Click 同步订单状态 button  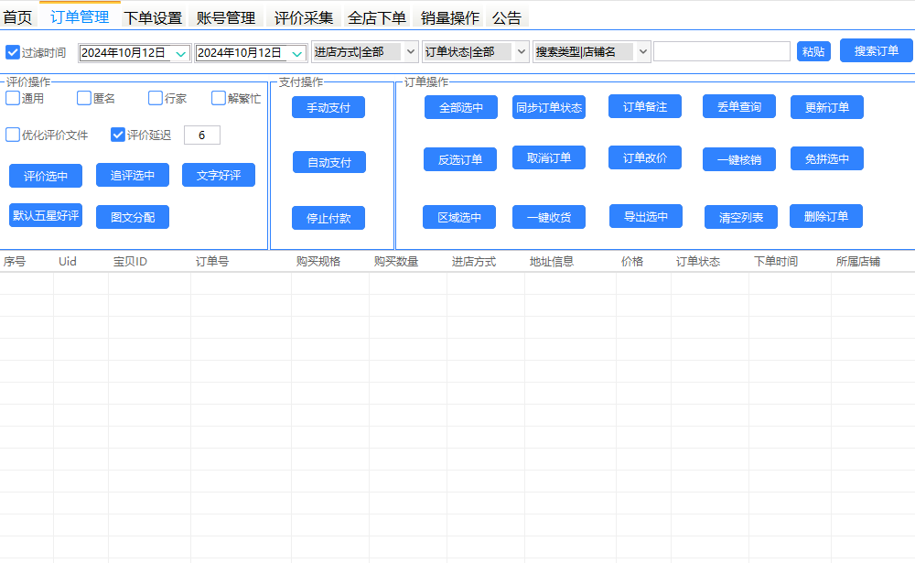[549, 106]
